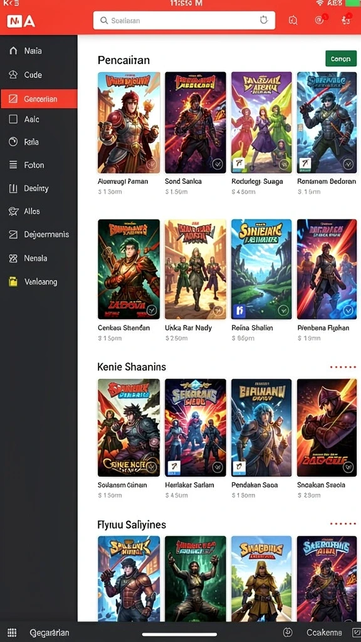Click blue badge icon on Reiina Shalien cover
This screenshot has width=361, height=642.
[239, 311]
